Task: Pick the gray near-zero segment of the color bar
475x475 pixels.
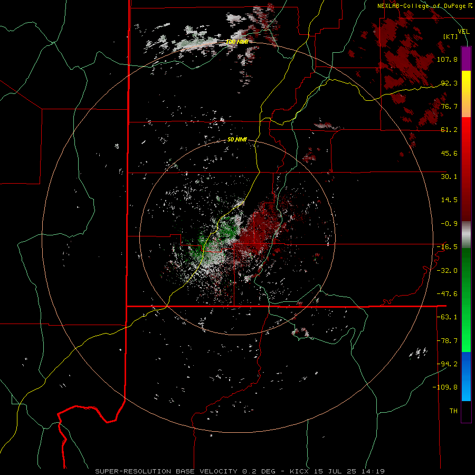Action: 466,235
